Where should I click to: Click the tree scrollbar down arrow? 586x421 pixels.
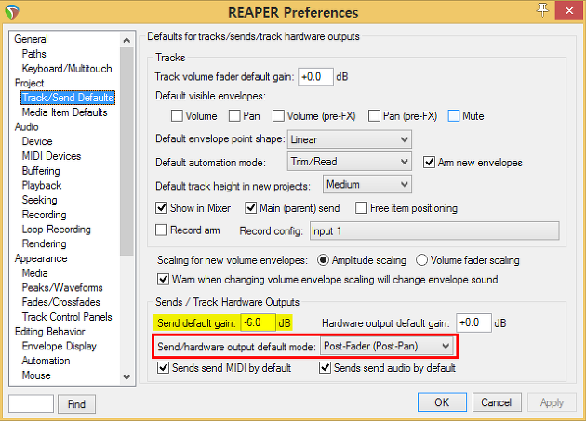(127, 377)
